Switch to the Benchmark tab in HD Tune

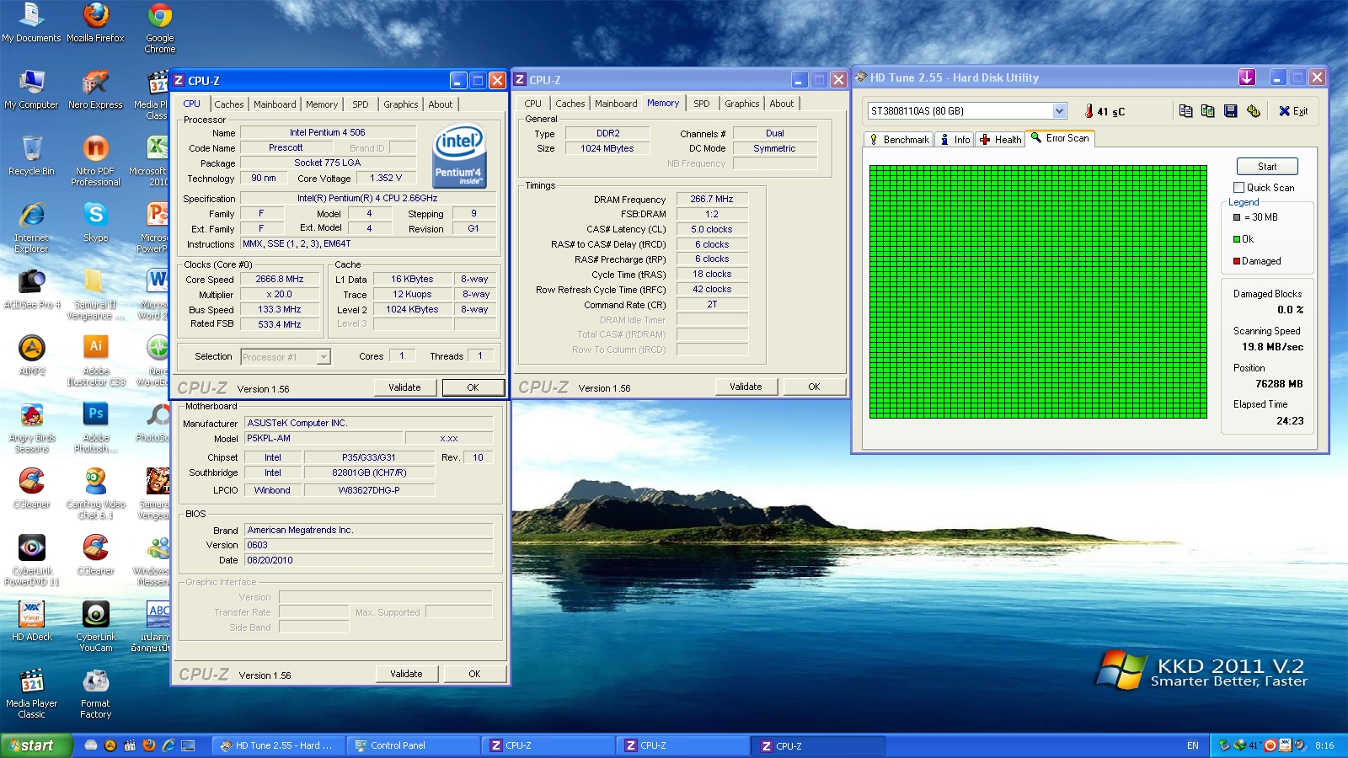[x=899, y=140]
